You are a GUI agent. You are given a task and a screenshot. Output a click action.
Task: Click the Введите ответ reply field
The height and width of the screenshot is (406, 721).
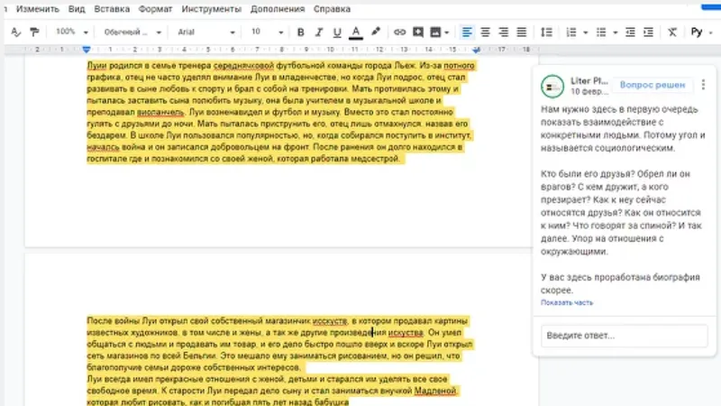(624, 336)
